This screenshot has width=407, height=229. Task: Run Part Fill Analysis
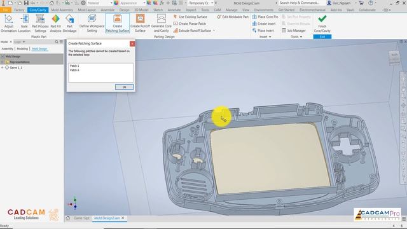[x=55, y=24]
